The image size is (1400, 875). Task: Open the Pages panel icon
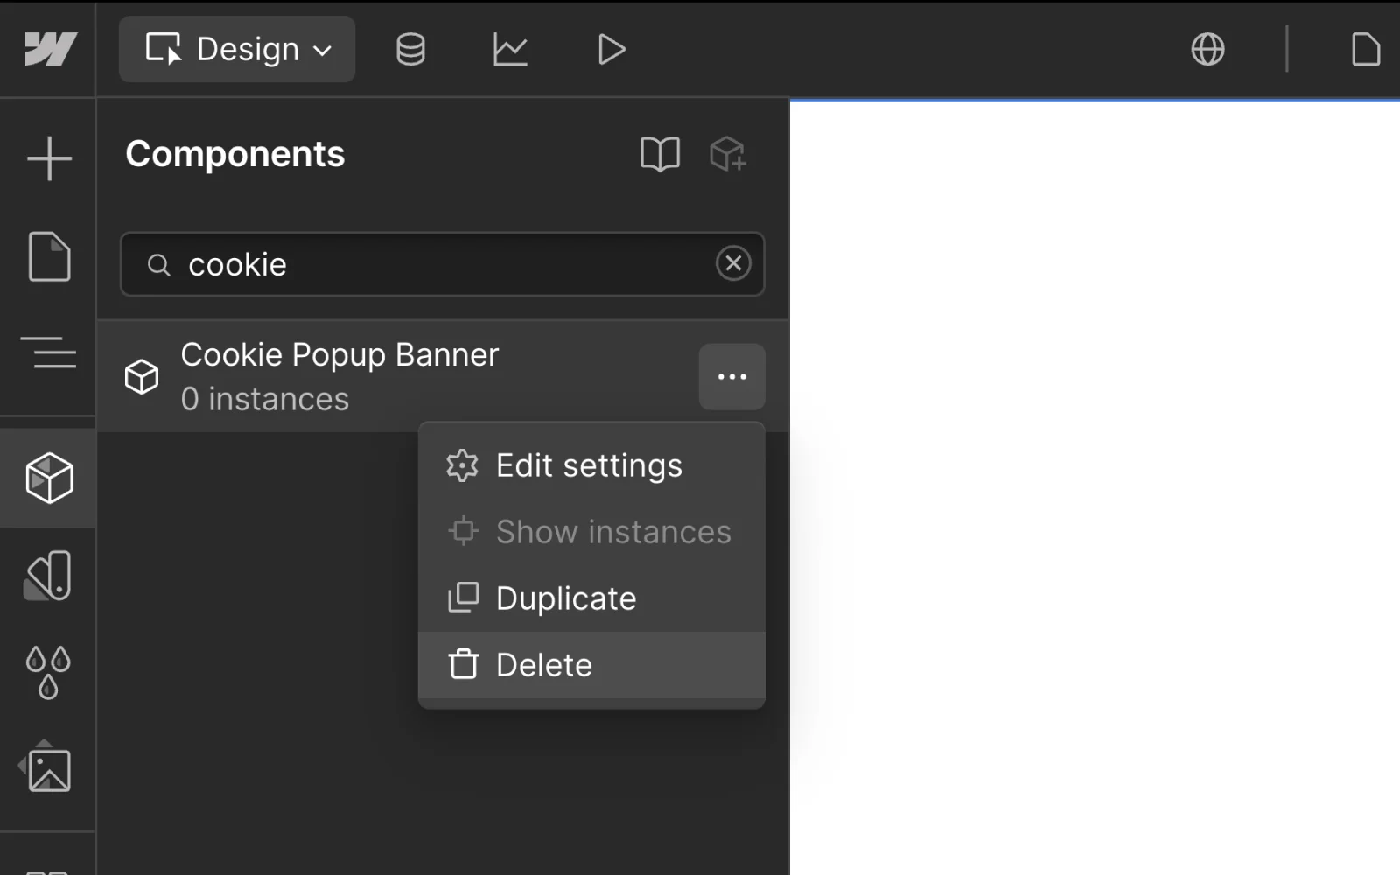[x=49, y=256]
